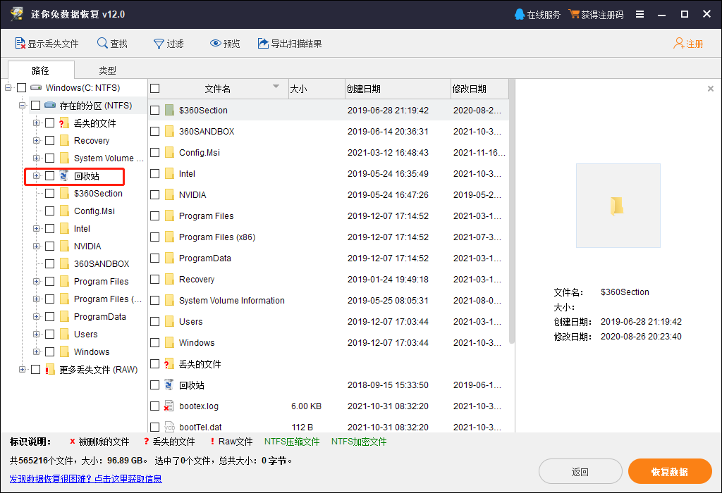Open Online Service (在线服务) in title bar
The height and width of the screenshot is (493, 722).
pyautogui.click(x=537, y=15)
